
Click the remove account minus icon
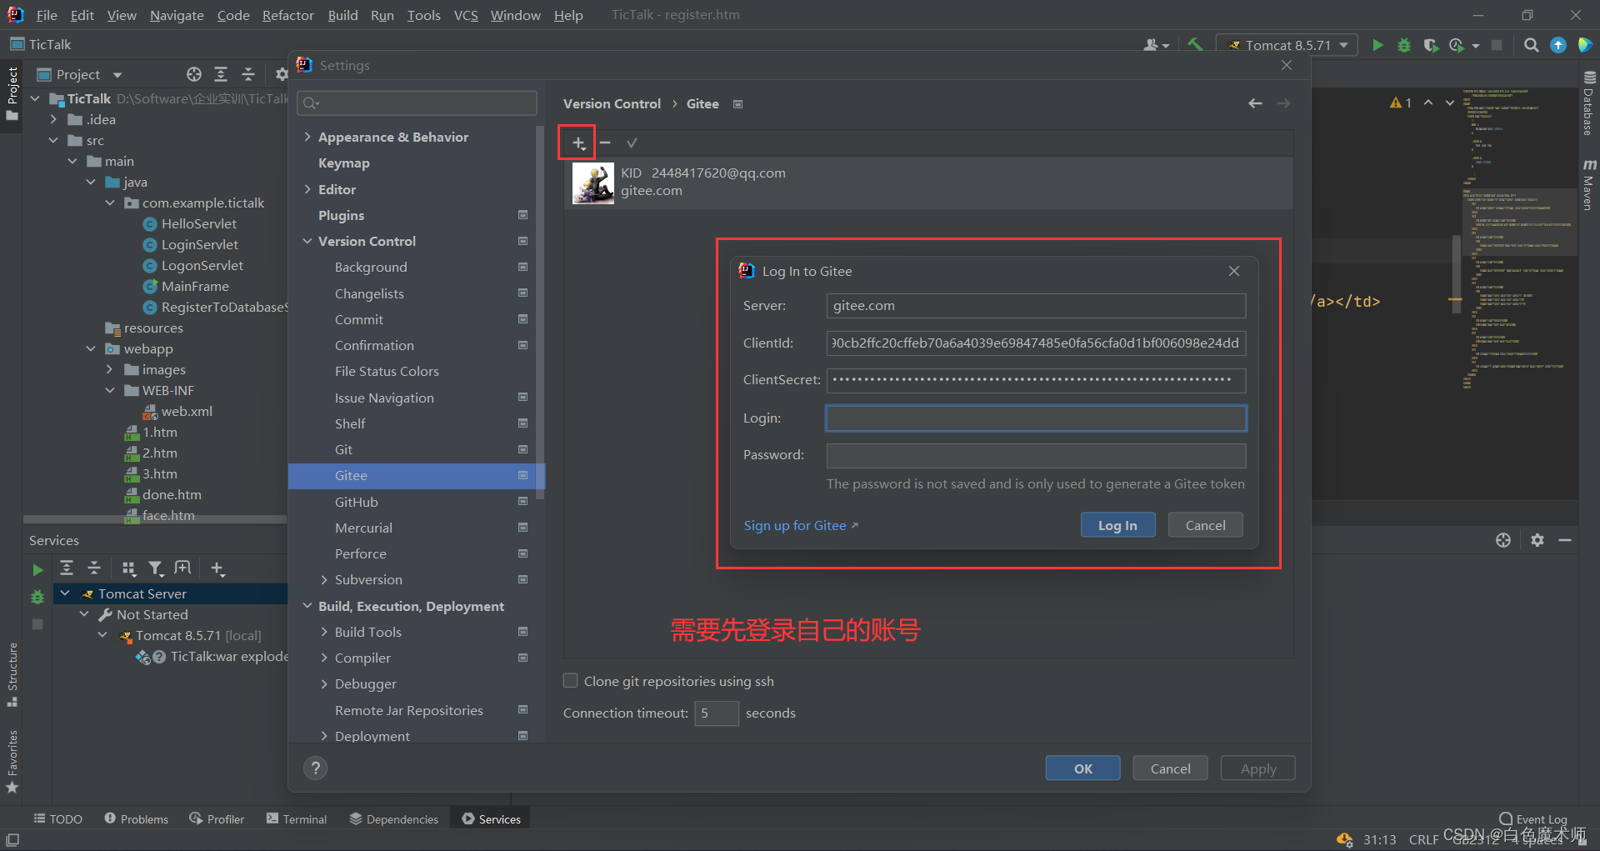605,143
